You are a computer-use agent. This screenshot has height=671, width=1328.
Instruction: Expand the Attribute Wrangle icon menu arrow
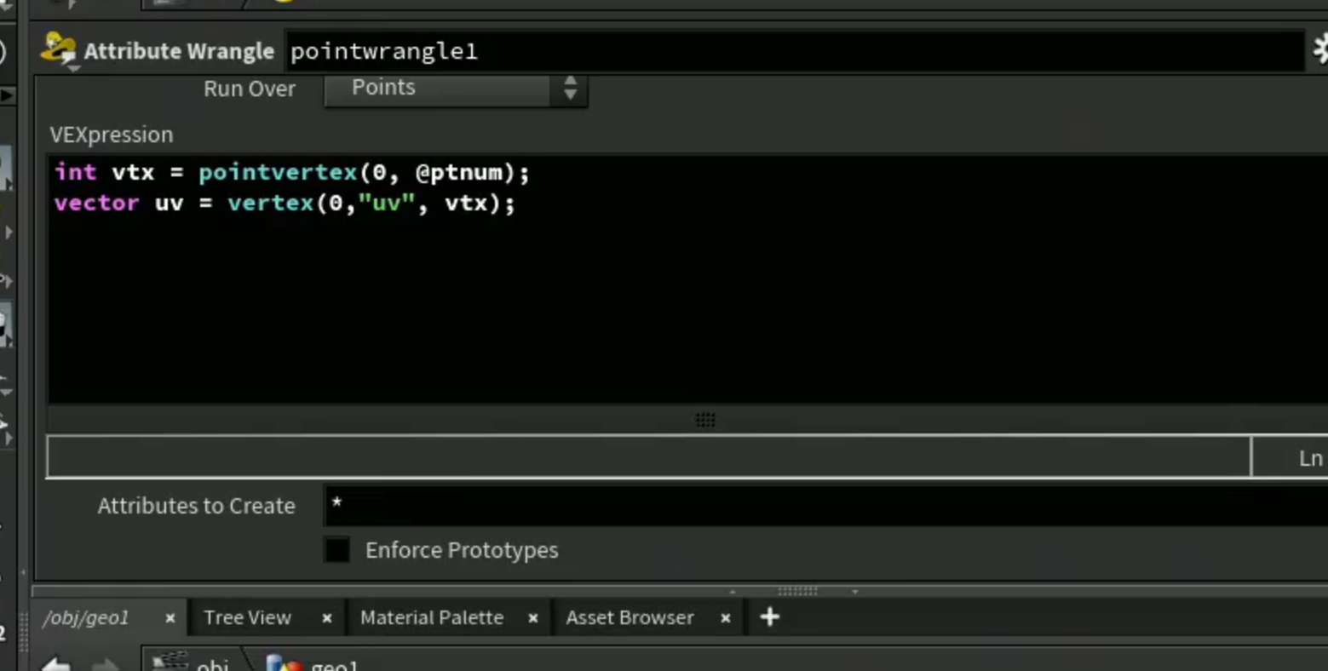(x=73, y=67)
